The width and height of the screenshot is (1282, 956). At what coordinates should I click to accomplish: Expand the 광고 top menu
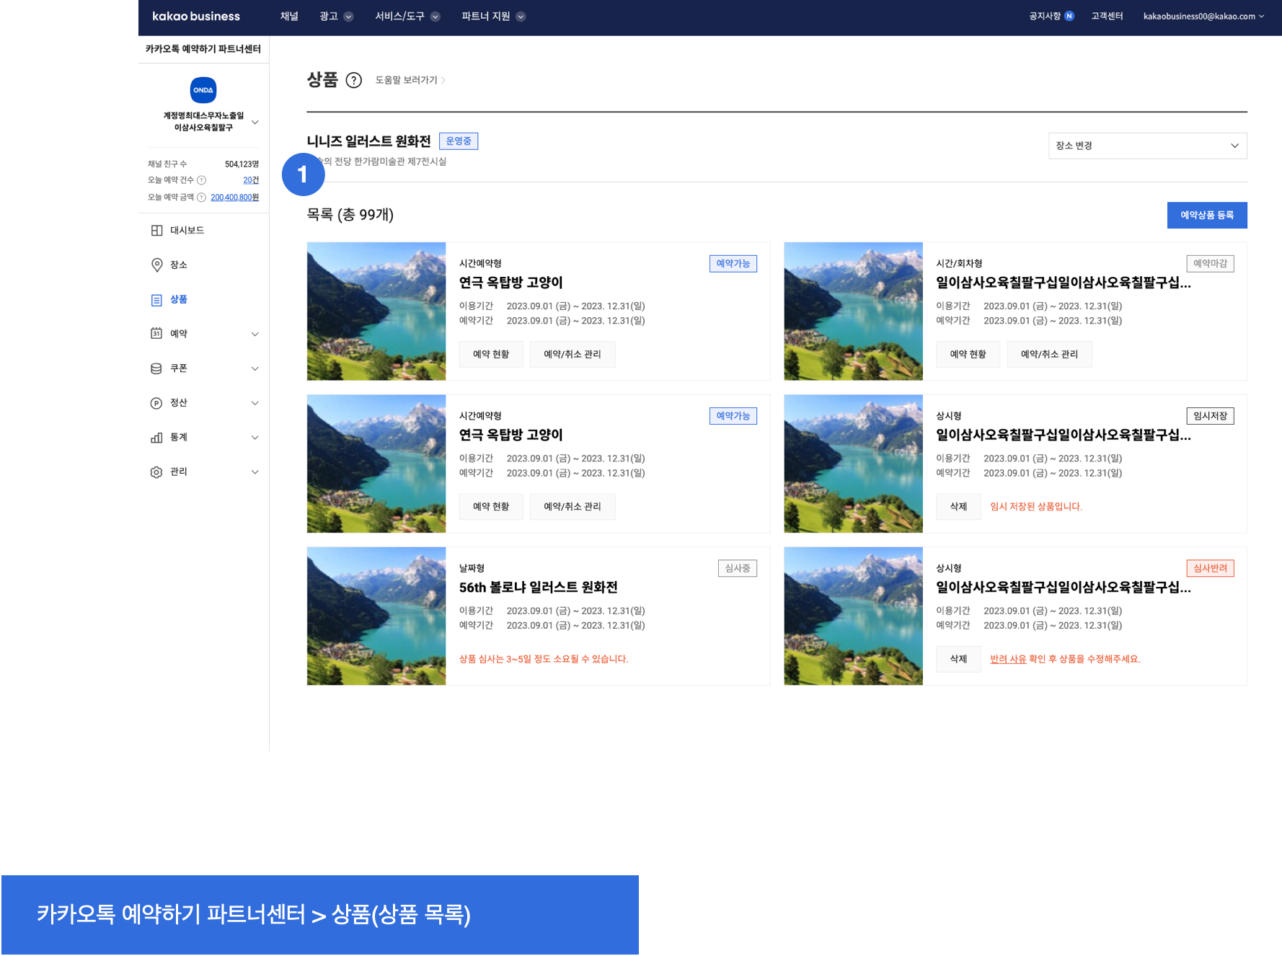coord(336,17)
